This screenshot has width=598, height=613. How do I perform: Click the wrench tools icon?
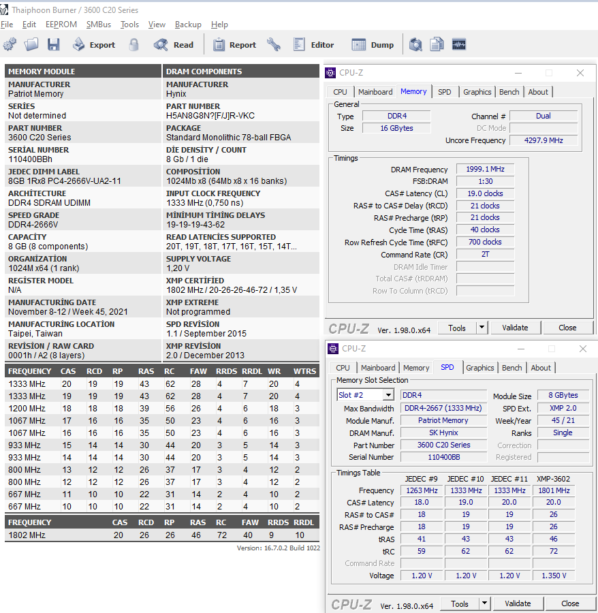[274, 45]
